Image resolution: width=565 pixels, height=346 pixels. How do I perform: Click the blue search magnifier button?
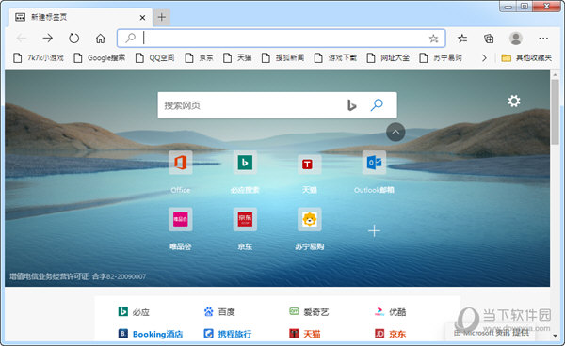pos(377,104)
